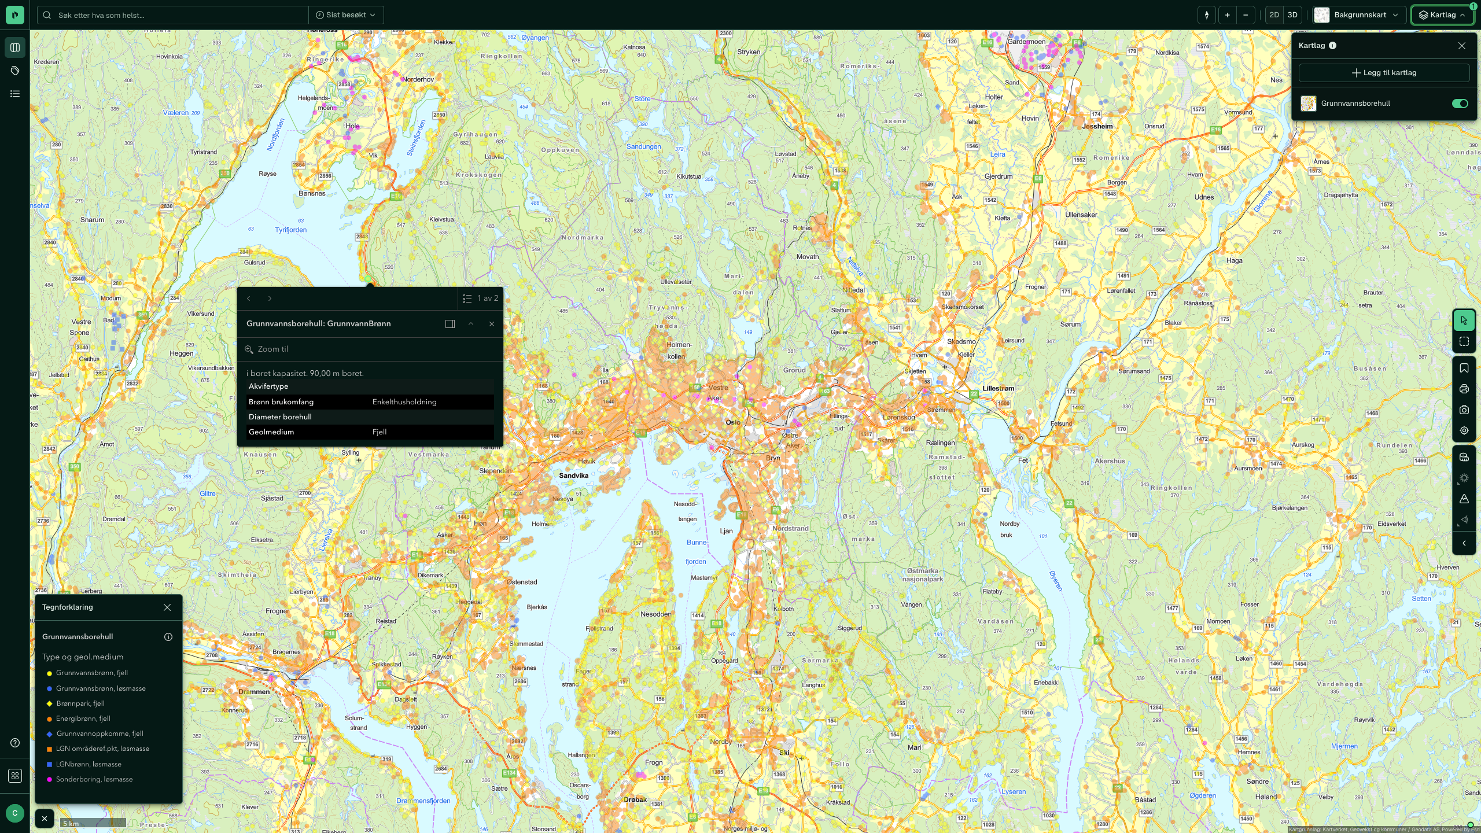1481x833 pixels.
Task: Open the elevation profile mountain tool
Action: (x=1464, y=499)
